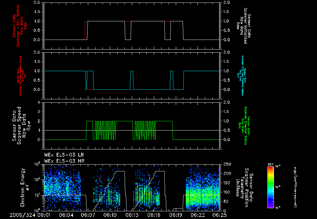Viewport: 317px width, 219px height.
Task: Click the 06:13 time axis label
Action: 132,215
